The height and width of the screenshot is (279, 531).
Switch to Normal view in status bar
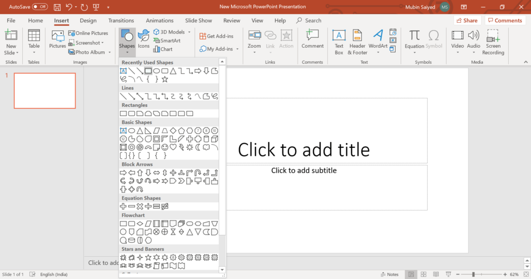click(411, 274)
